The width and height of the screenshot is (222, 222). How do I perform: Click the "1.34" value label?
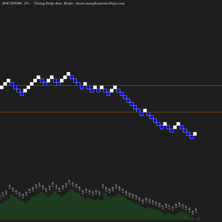coord(146,200)
